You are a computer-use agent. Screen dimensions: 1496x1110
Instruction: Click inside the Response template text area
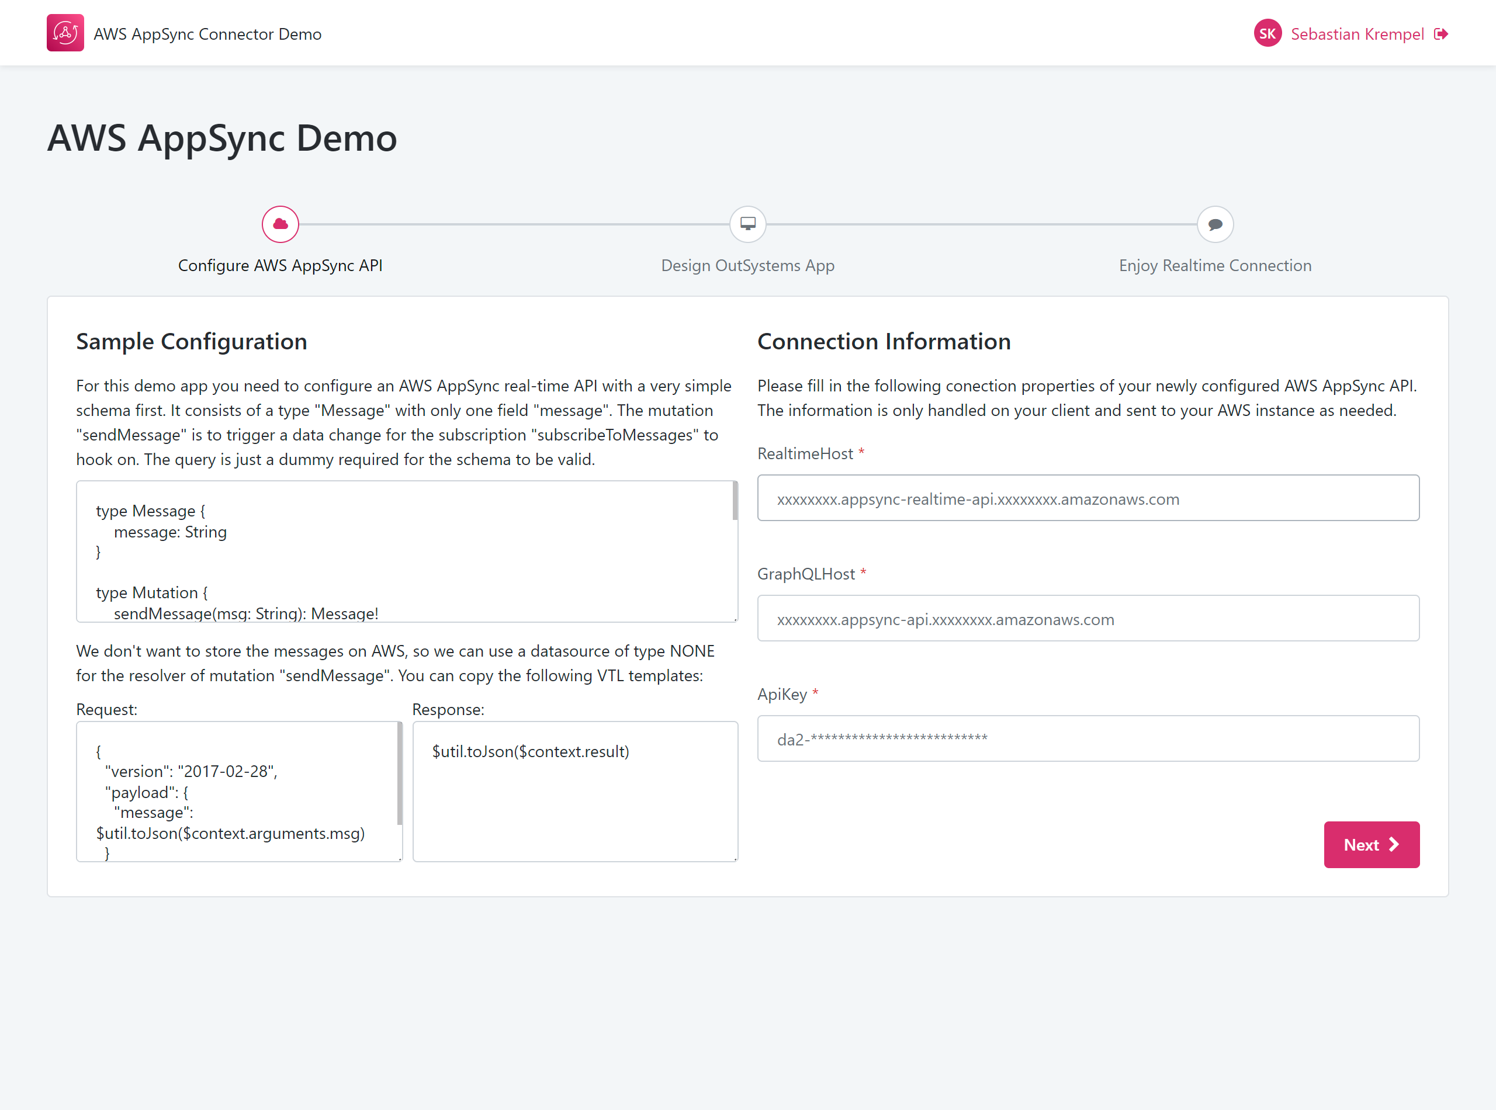[x=574, y=800]
